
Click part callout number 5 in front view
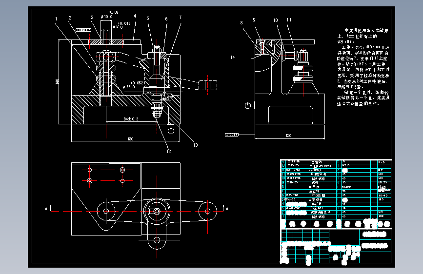click(x=147, y=19)
